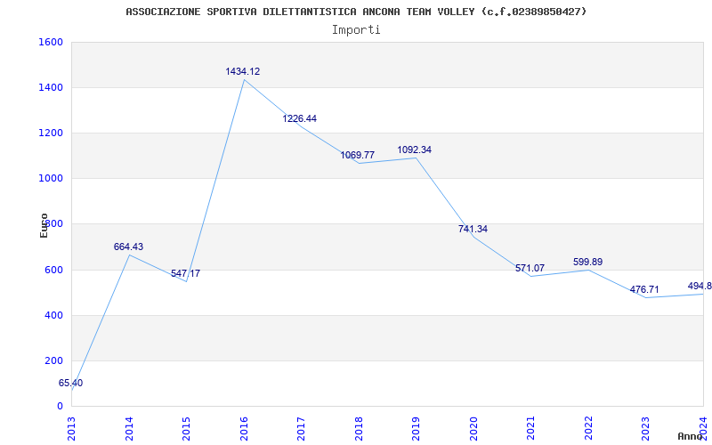Click the 1069.77 data label
This screenshot has width=712, height=445.
358,155
